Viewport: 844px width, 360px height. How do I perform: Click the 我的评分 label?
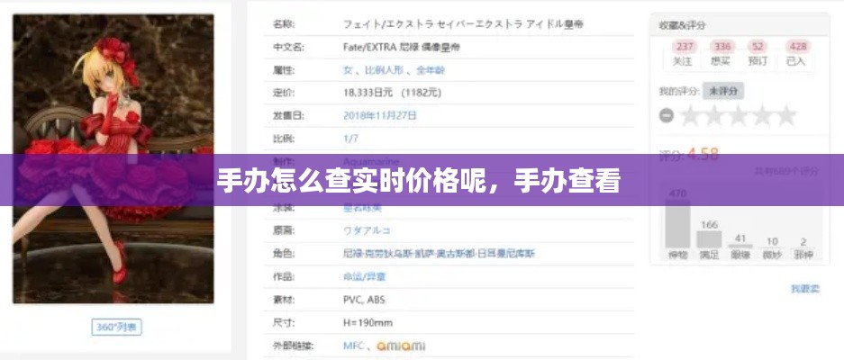(679, 91)
